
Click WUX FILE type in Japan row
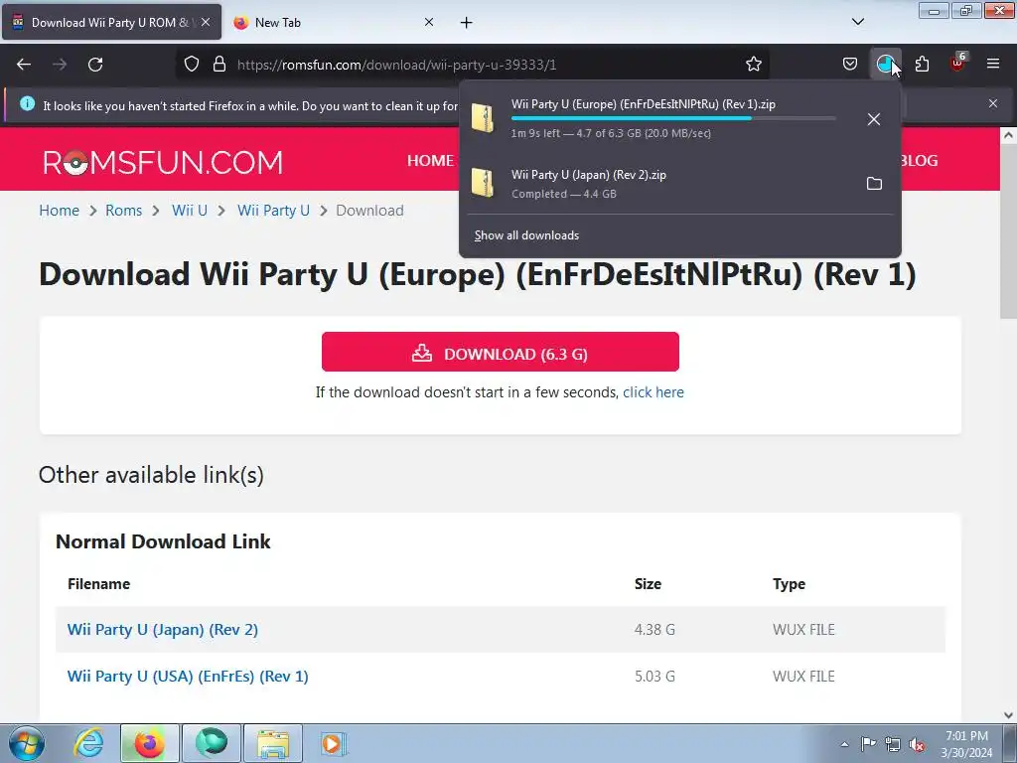click(803, 629)
